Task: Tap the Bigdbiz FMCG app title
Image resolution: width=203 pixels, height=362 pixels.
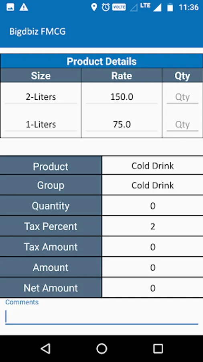Action: pyautogui.click(x=38, y=32)
